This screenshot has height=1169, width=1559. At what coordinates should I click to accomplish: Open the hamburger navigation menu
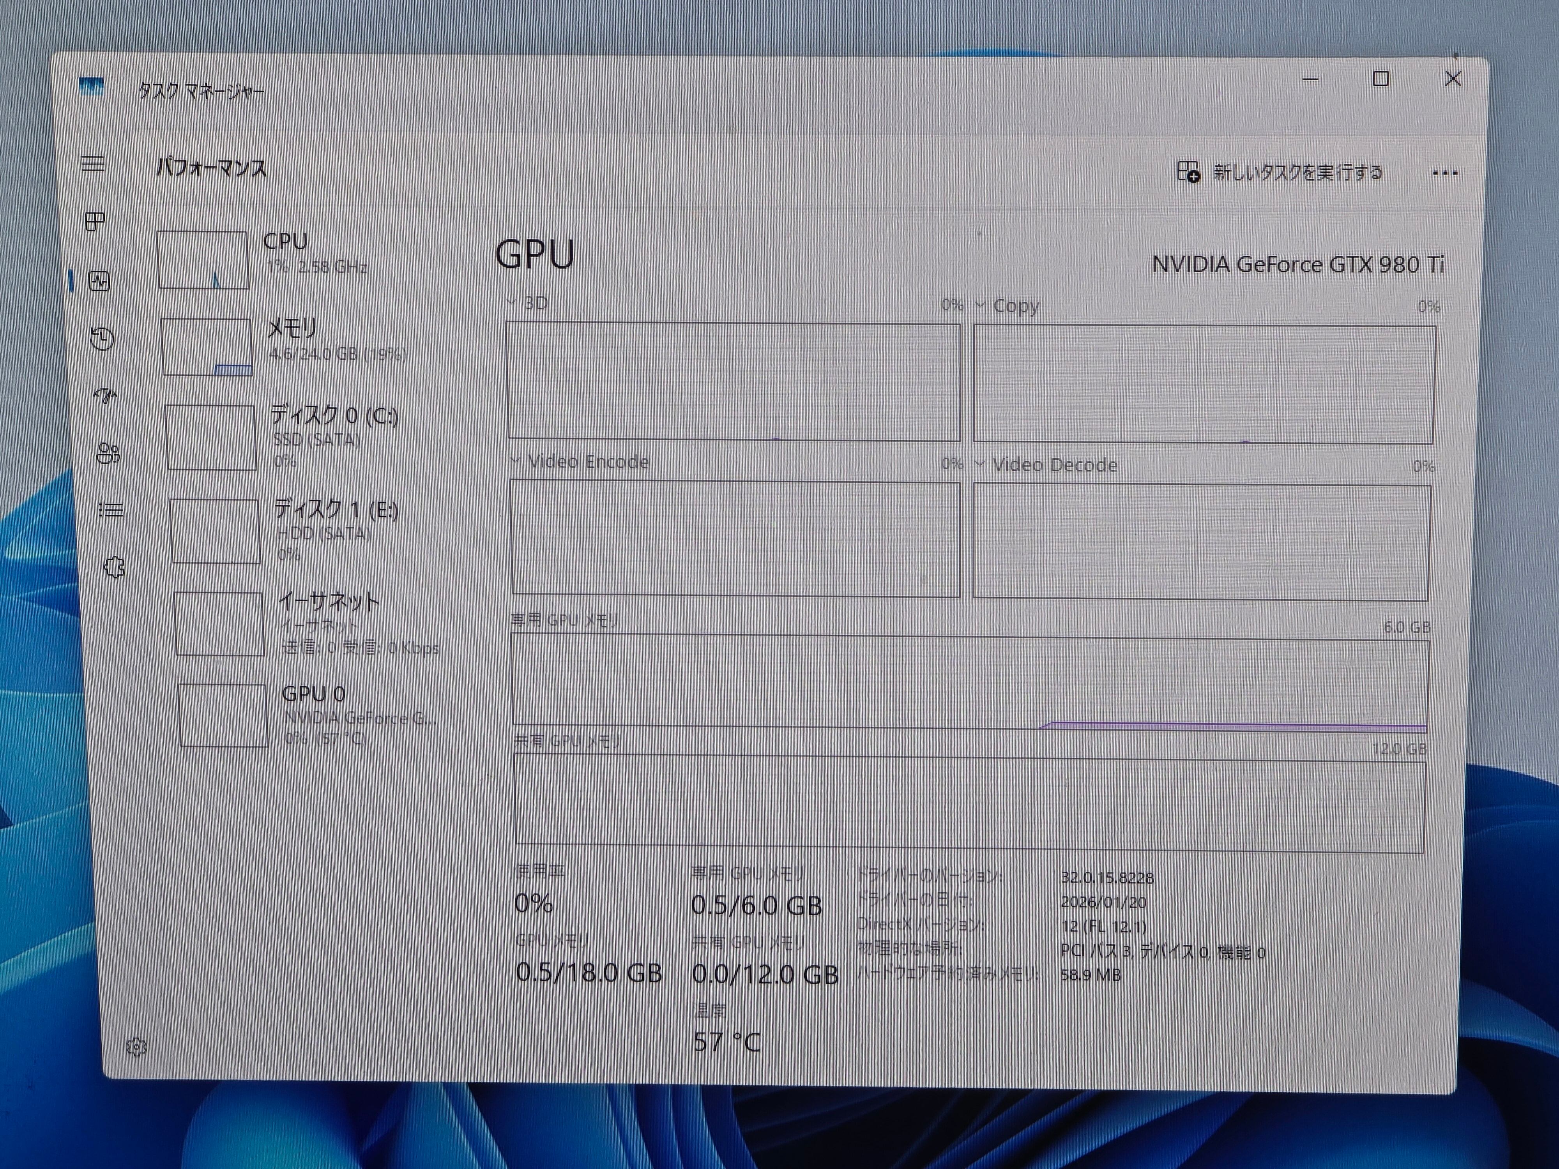pyautogui.click(x=93, y=164)
